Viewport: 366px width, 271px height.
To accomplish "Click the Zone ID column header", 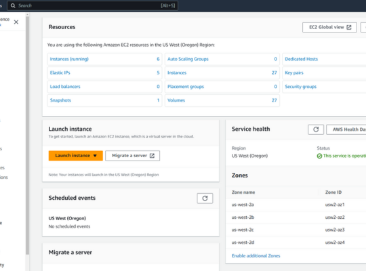I will click(x=333, y=192).
